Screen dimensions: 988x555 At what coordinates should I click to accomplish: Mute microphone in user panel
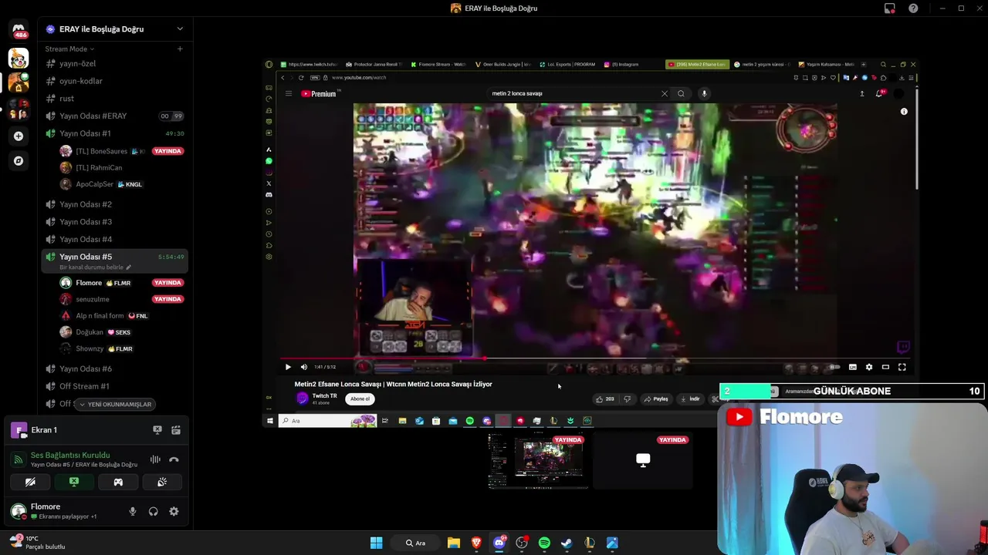(x=133, y=511)
